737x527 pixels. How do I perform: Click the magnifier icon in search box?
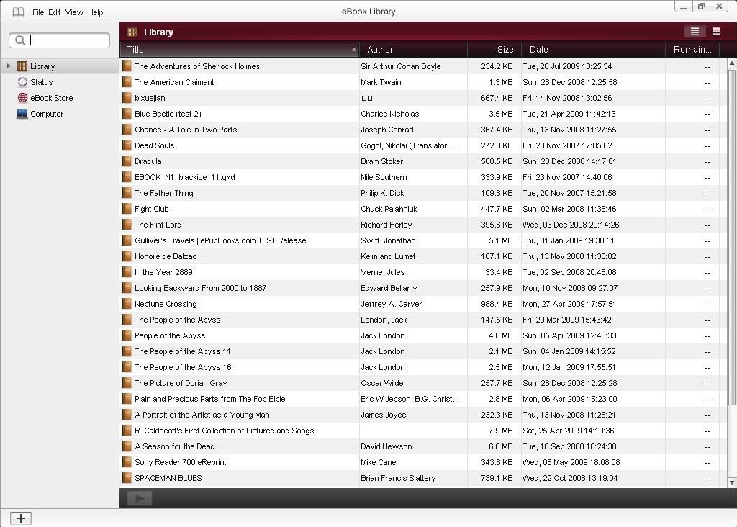point(19,40)
